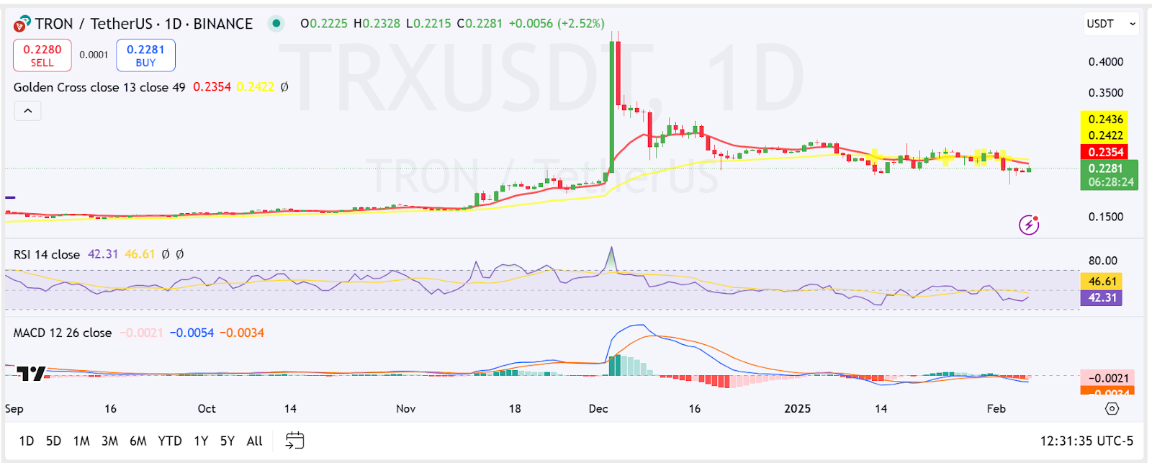Open the Go to date calendar icon
The image size is (1152, 463).
[x=294, y=440]
